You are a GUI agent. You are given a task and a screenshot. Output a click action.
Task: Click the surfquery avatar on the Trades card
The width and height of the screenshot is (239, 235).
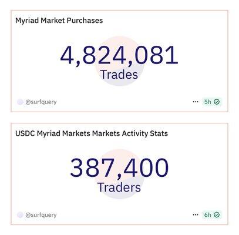20,102
